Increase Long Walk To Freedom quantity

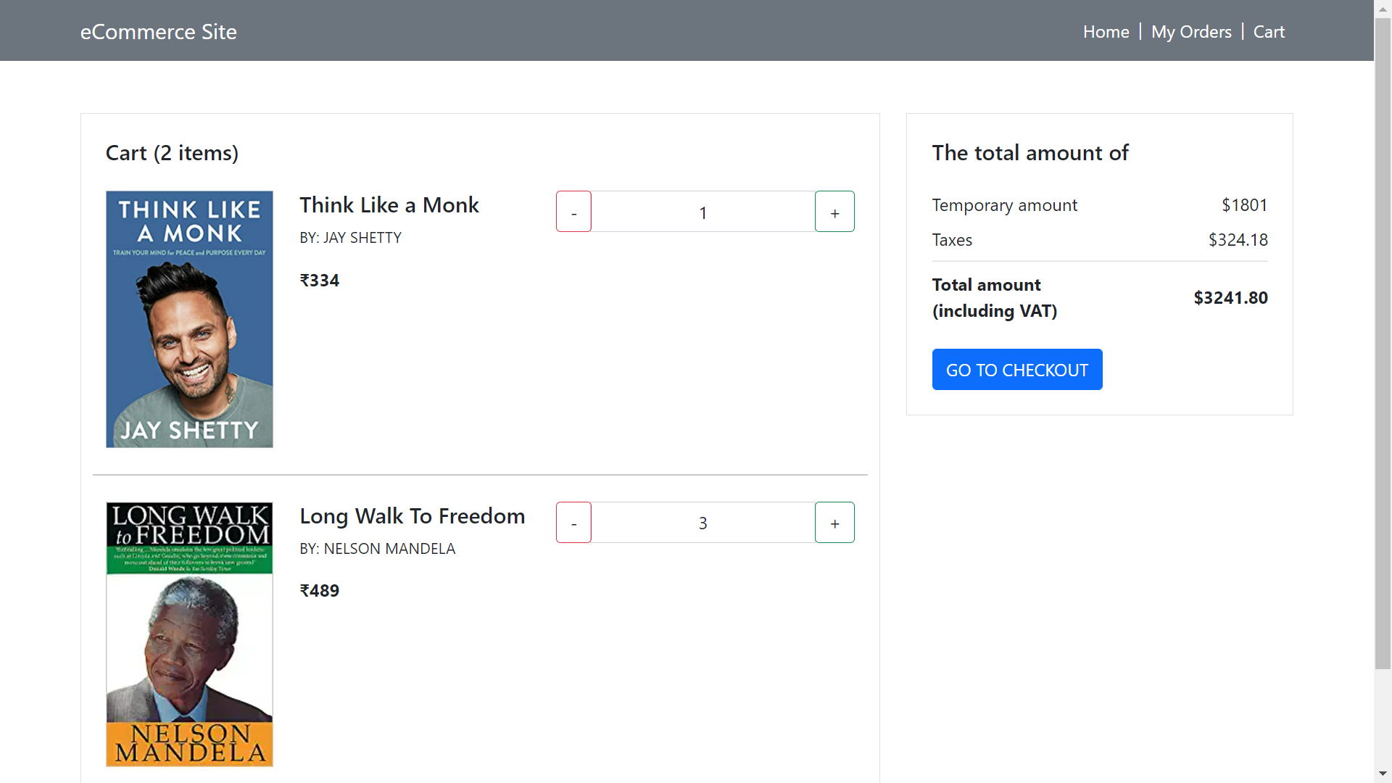pos(834,523)
